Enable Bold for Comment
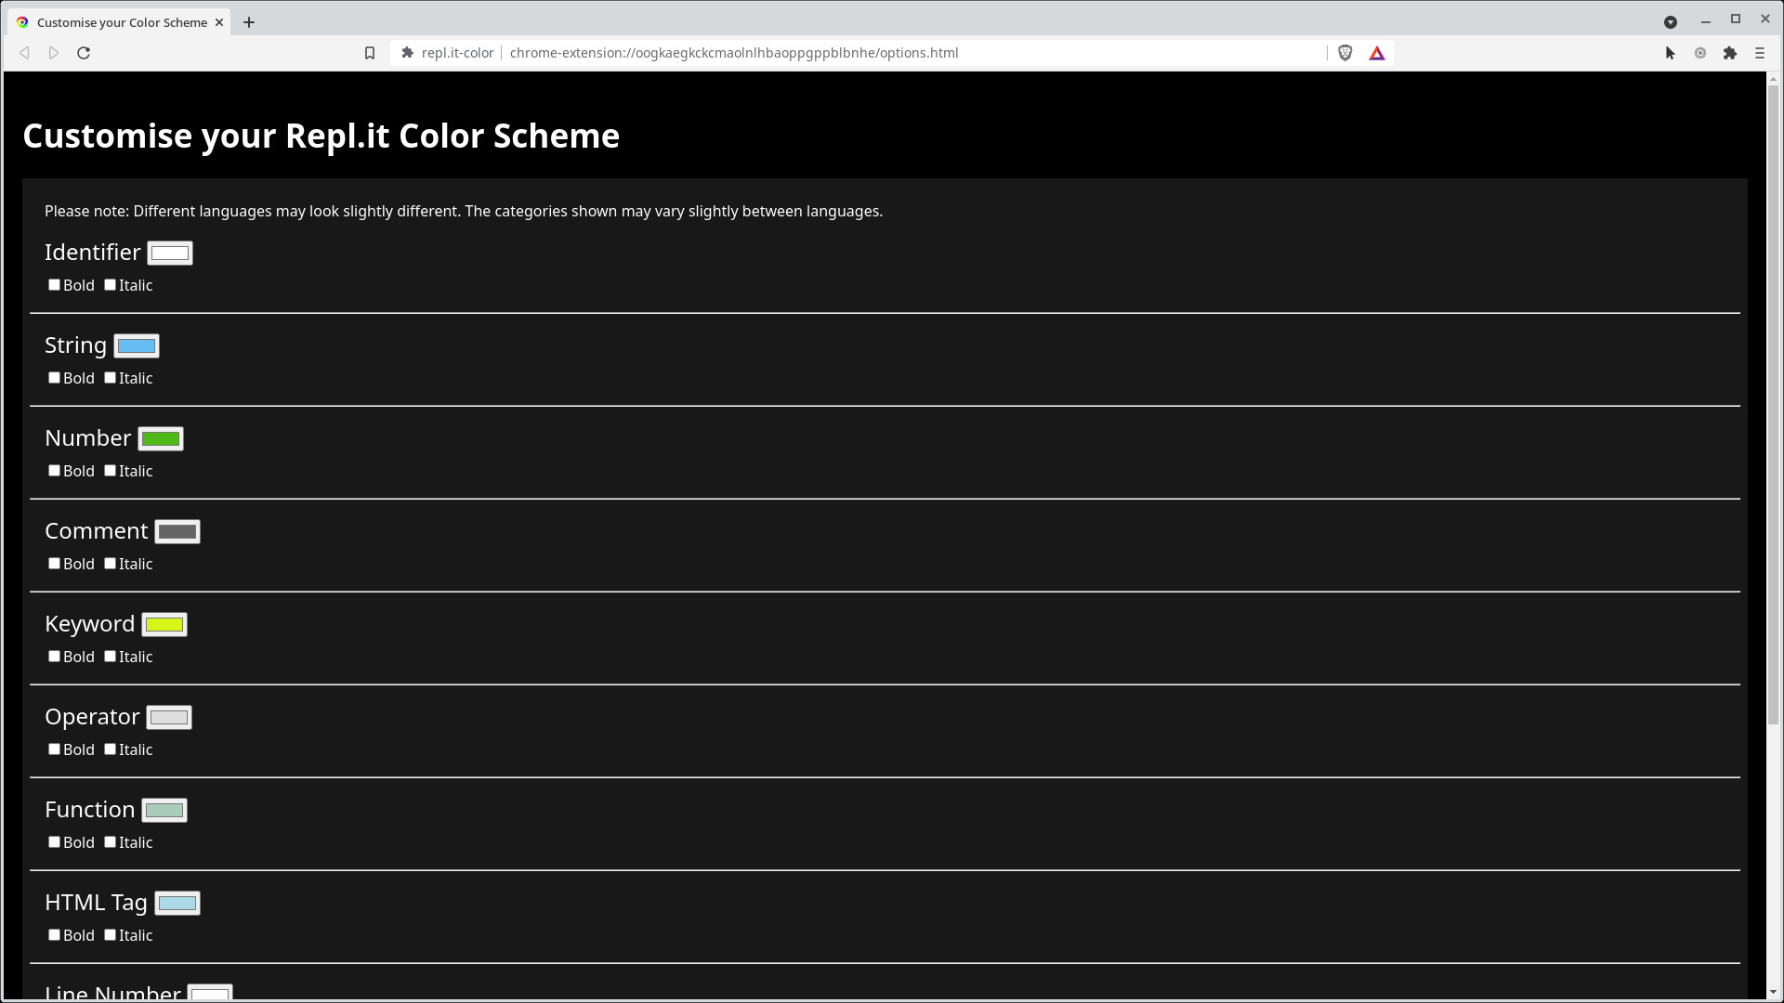1784x1003 pixels. [54, 564]
